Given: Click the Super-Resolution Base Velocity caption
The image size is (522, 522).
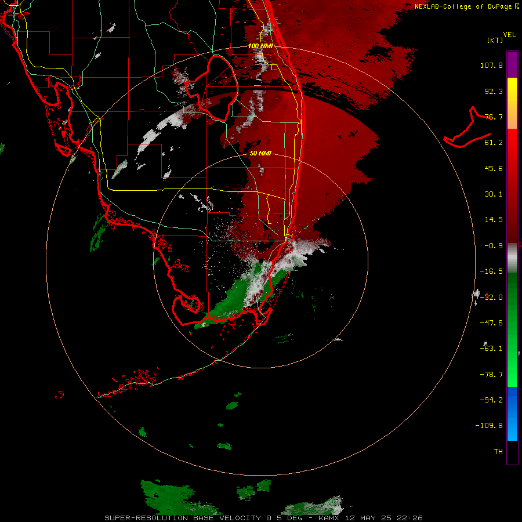Looking at the screenshot, I should pos(263,518).
